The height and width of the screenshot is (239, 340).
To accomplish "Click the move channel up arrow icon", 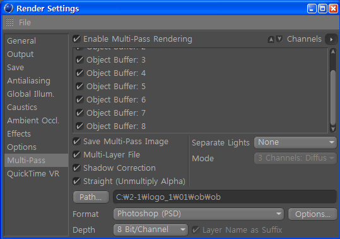I will click(x=271, y=40).
